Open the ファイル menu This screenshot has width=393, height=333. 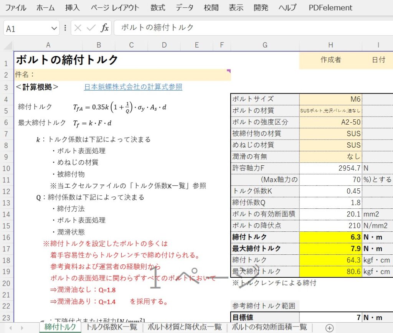pyautogui.click(x=15, y=7)
